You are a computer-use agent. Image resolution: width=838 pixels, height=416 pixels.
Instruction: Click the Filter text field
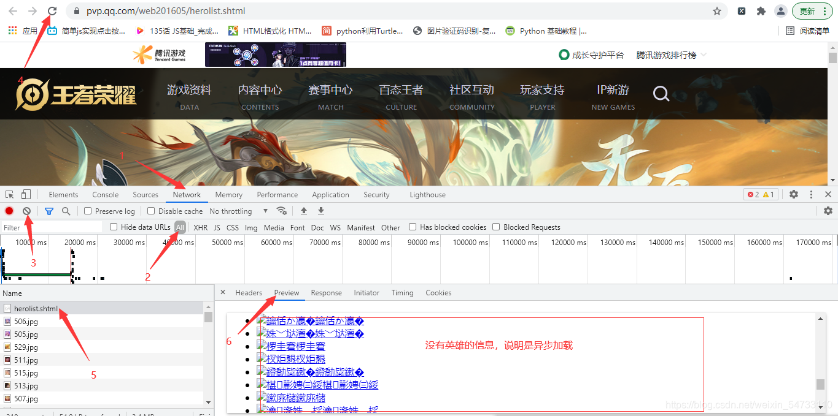pyautogui.click(x=52, y=227)
